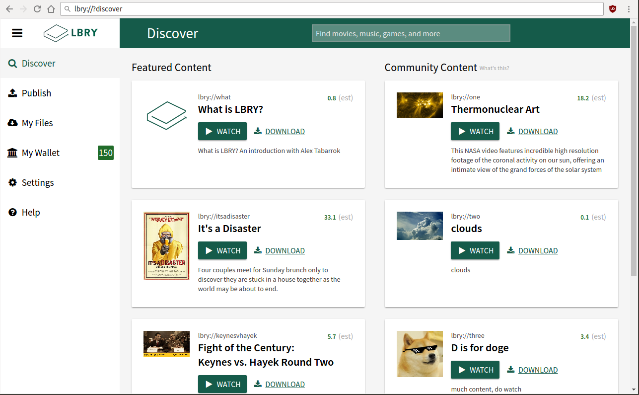Screen dimensions: 639x395
Task: Click "What's this?" beside Community Content
Action: pyautogui.click(x=494, y=69)
